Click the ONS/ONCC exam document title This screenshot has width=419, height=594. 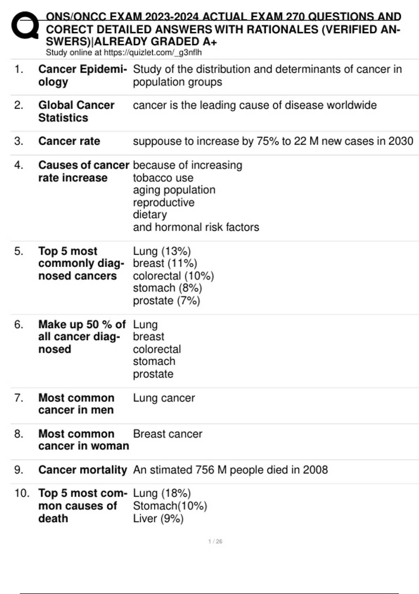[x=223, y=29]
